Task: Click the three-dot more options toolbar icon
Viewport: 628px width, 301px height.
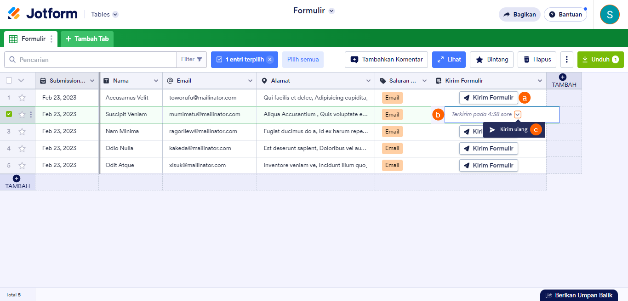Action: (567, 60)
